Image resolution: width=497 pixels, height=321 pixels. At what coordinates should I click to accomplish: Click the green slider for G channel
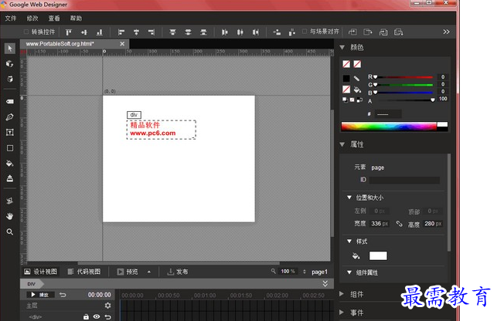point(403,85)
